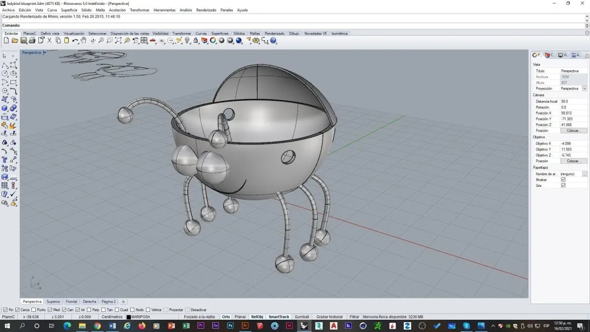
Task: Click the blue help question mark icon
Action: (274, 40)
